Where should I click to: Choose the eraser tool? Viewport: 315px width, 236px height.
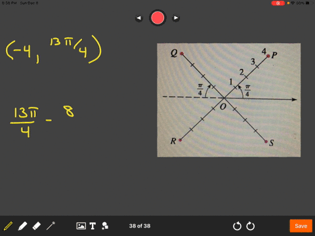pos(37,226)
